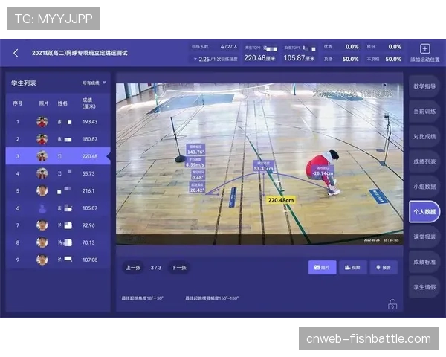
Task: Open the 课堂报表 tab
Action: coord(424,237)
